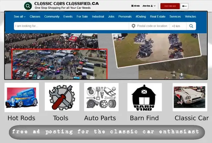Click the free ad posting banner
The width and height of the screenshot is (212, 143).
pos(107,132)
